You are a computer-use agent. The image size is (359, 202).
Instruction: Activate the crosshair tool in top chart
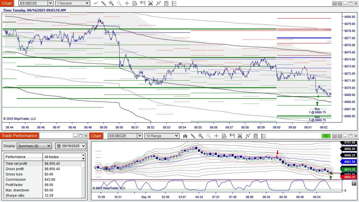127,3
